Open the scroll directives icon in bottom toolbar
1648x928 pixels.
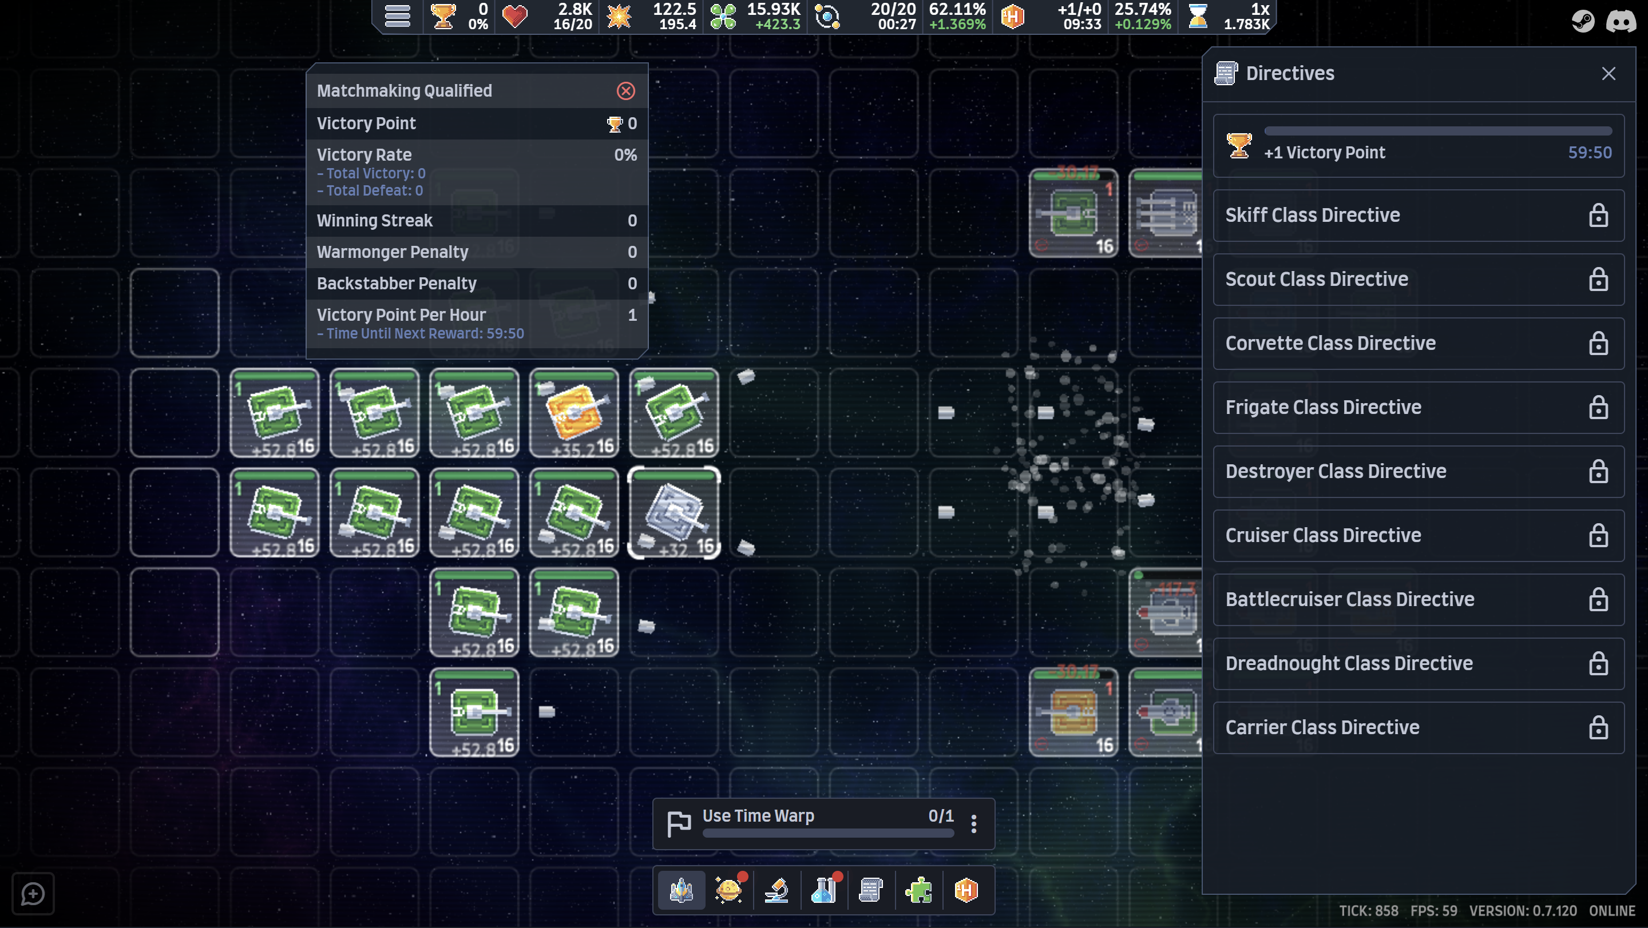871,890
